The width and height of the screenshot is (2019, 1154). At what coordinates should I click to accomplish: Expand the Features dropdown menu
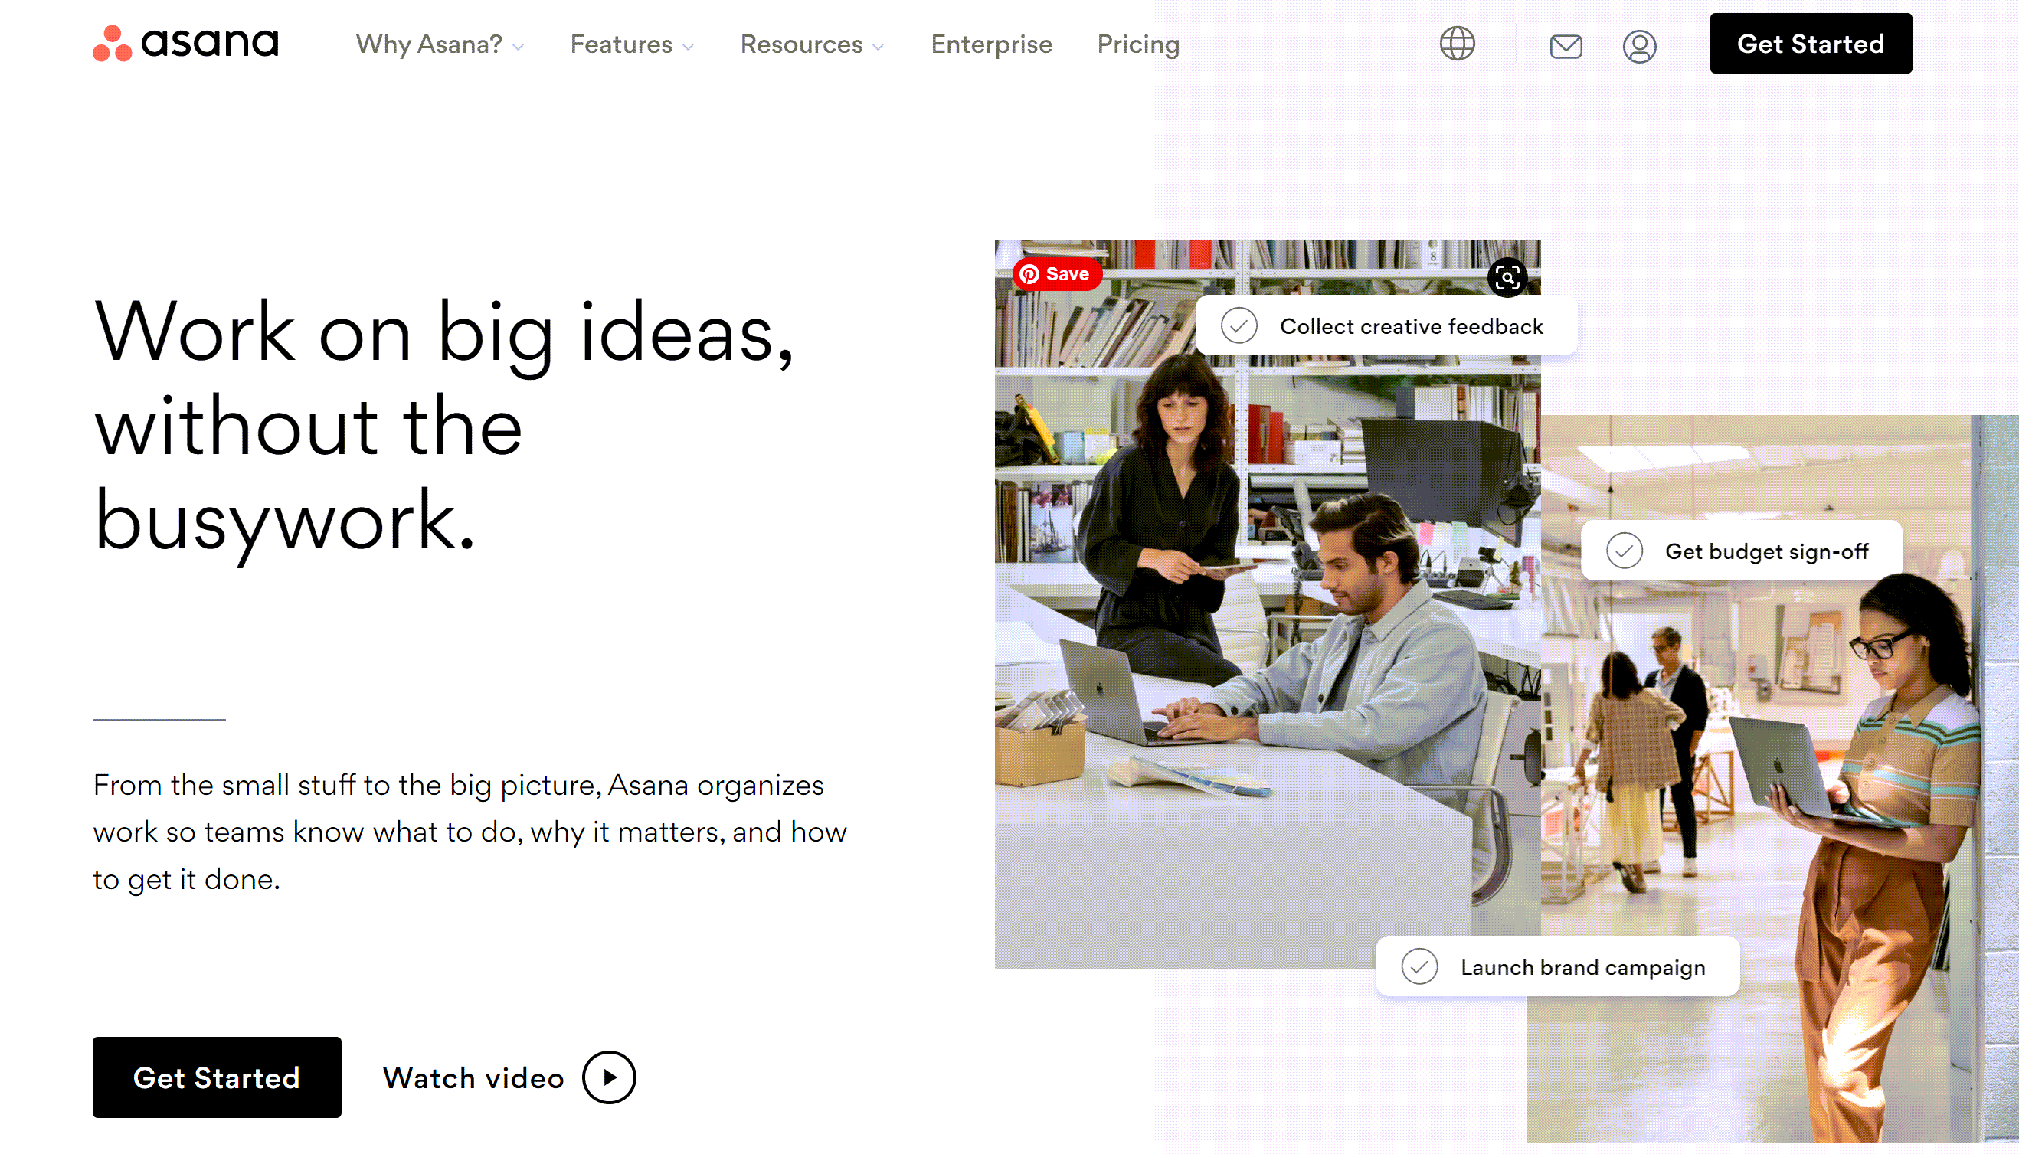tap(632, 44)
